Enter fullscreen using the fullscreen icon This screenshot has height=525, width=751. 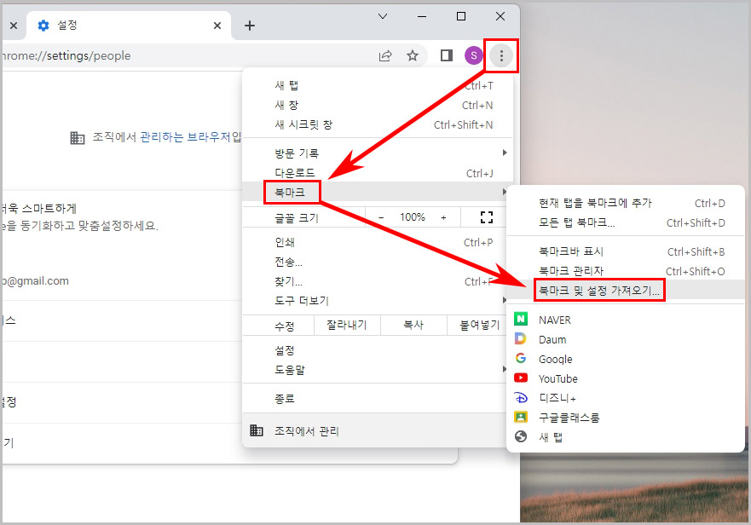pos(486,217)
